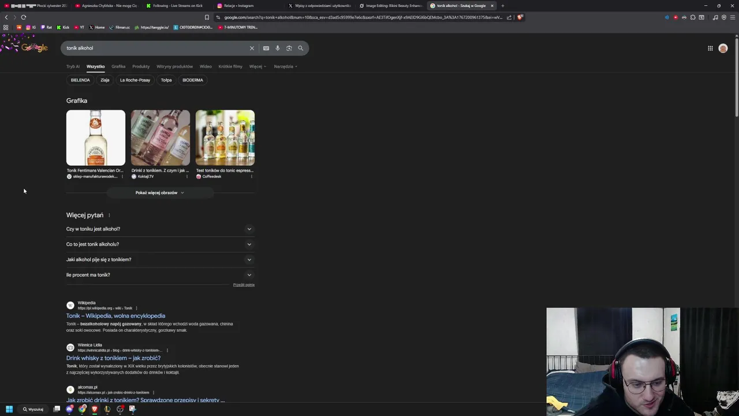
Task: Select the La Roche-Posay filter chip
Action: point(135,80)
